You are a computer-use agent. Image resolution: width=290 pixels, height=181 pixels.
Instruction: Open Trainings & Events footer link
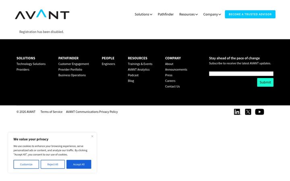(x=140, y=64)
